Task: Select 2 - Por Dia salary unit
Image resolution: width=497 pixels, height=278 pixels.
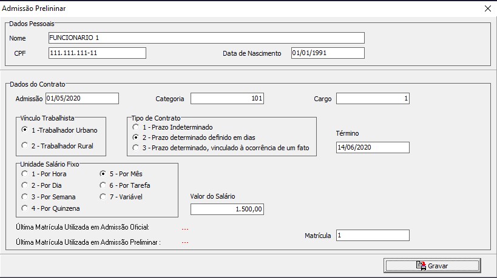Action: pos(24,185)
